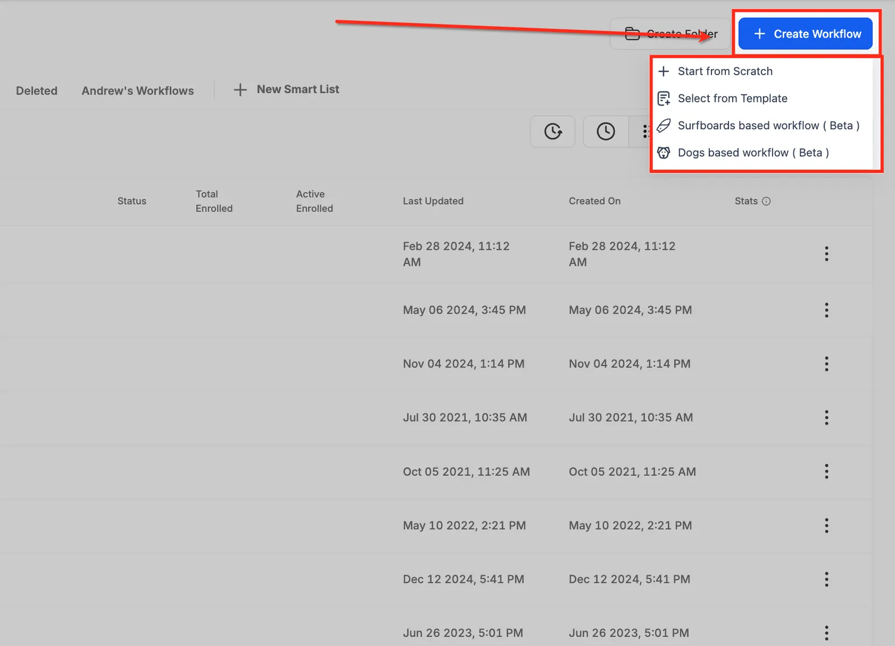
Task: Click the Stats info icon
Action: [766, 201]
